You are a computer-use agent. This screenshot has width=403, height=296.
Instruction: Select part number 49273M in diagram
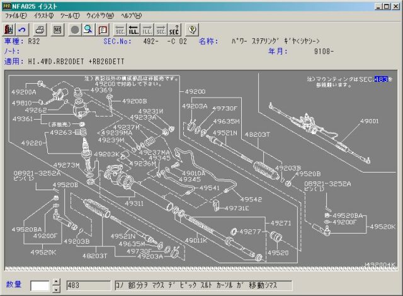(67, 165)
